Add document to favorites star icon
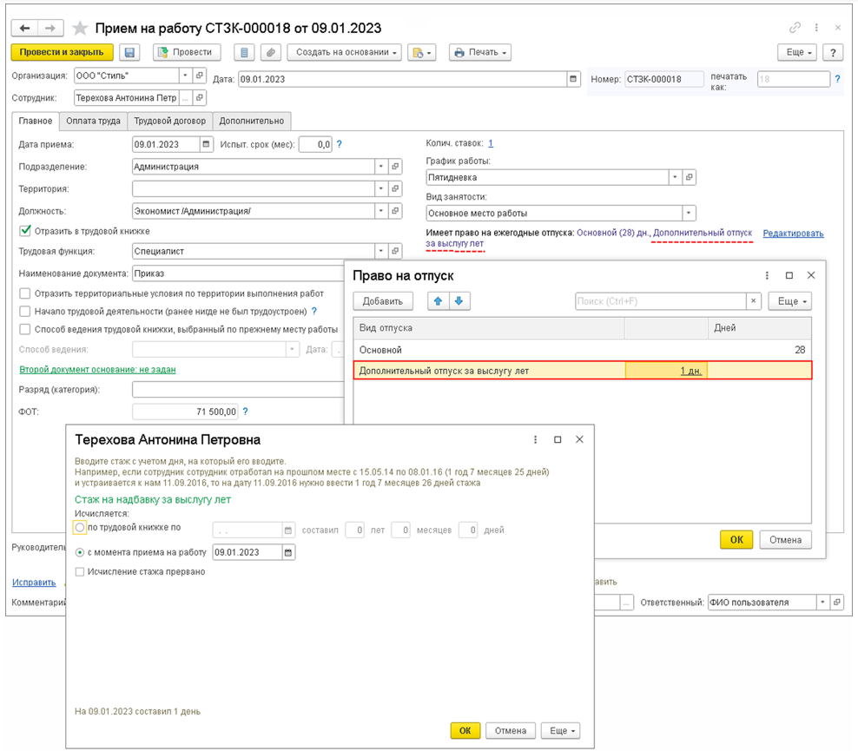The image size is (858, 751). 80,29
